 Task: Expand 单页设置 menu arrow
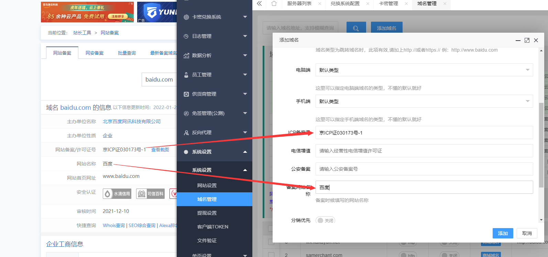(245, 255)
